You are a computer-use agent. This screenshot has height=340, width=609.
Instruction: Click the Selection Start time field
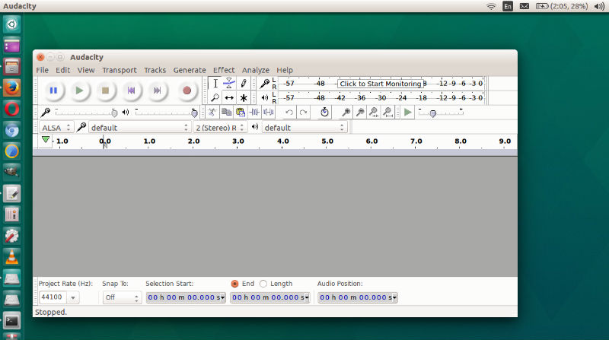pos(186,297)
